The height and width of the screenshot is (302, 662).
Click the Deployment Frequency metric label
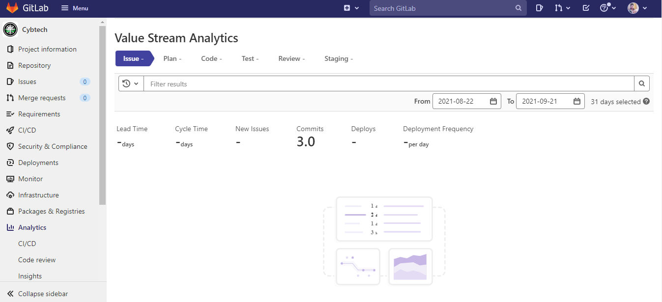click(438, 129)
